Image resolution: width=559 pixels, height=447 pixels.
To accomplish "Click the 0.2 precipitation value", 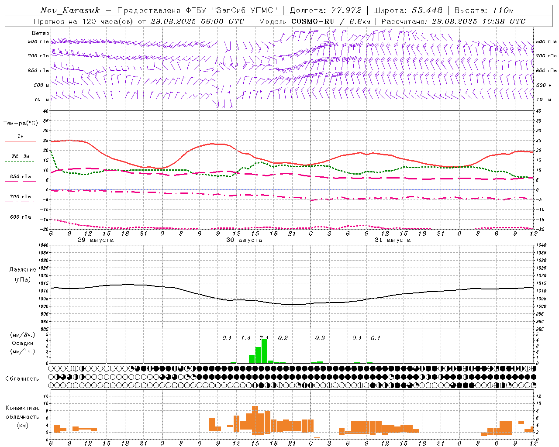I will pyautogui.click(x=283, y=338).
